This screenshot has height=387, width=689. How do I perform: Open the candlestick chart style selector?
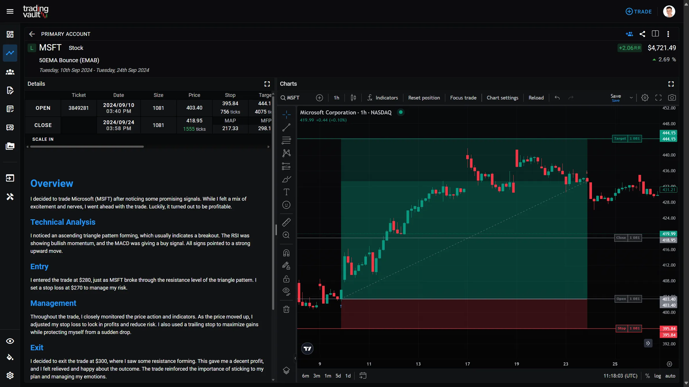pyautogui.click(x=353, y=98)
